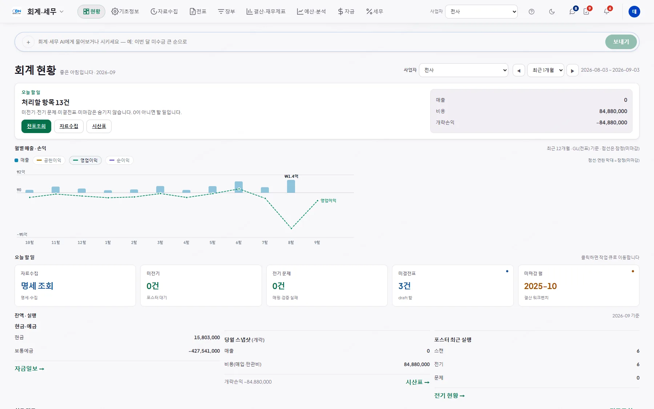Go to next period arrow
654x409 pixels.
[573, 71]
